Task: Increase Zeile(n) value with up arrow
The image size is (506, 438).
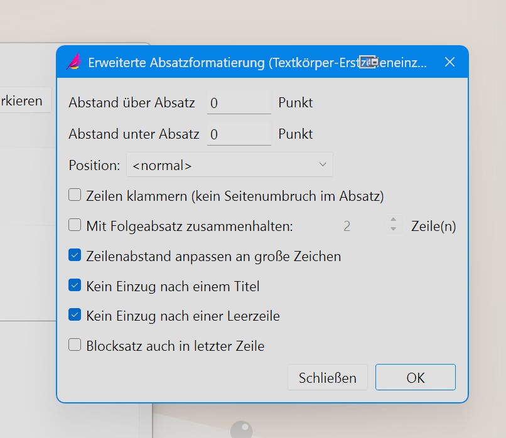Action: click(393, 220)
